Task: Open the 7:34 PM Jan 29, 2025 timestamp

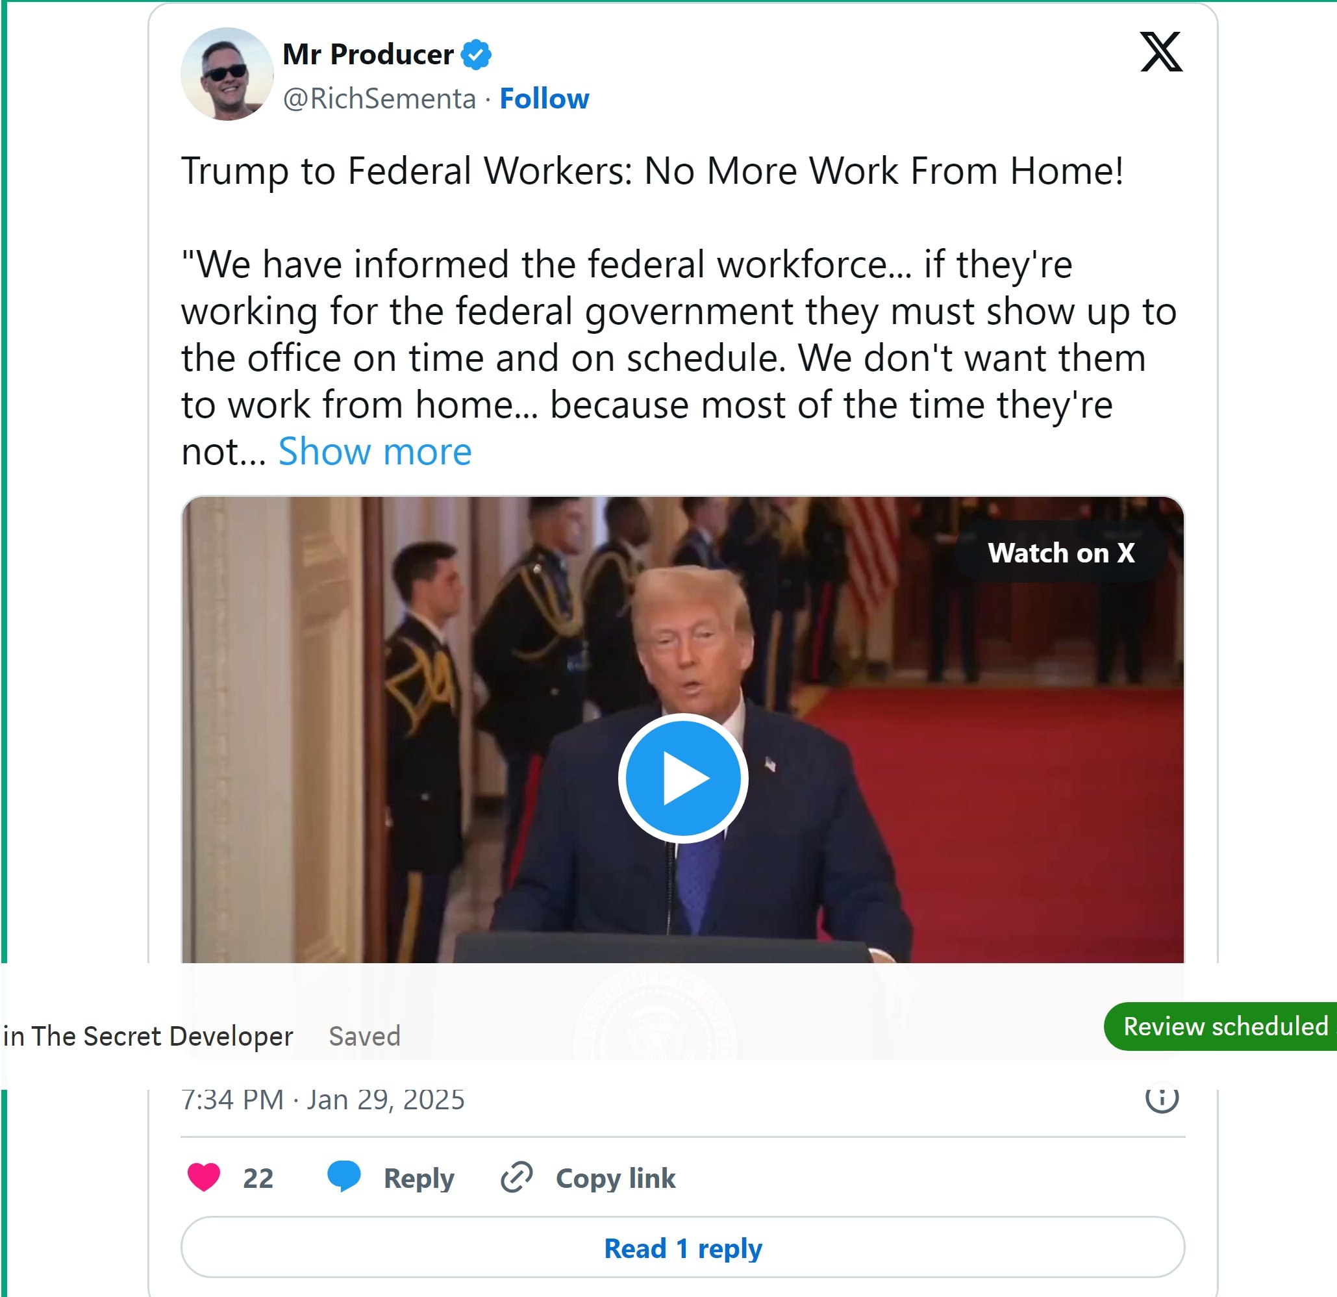Action: 323,1100
